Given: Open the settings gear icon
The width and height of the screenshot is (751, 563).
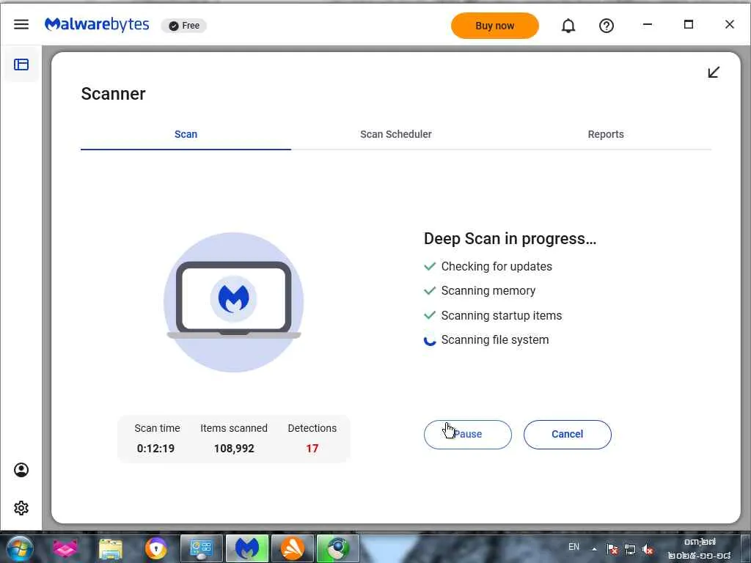Looking at the screenshot, I should [21, 508].
